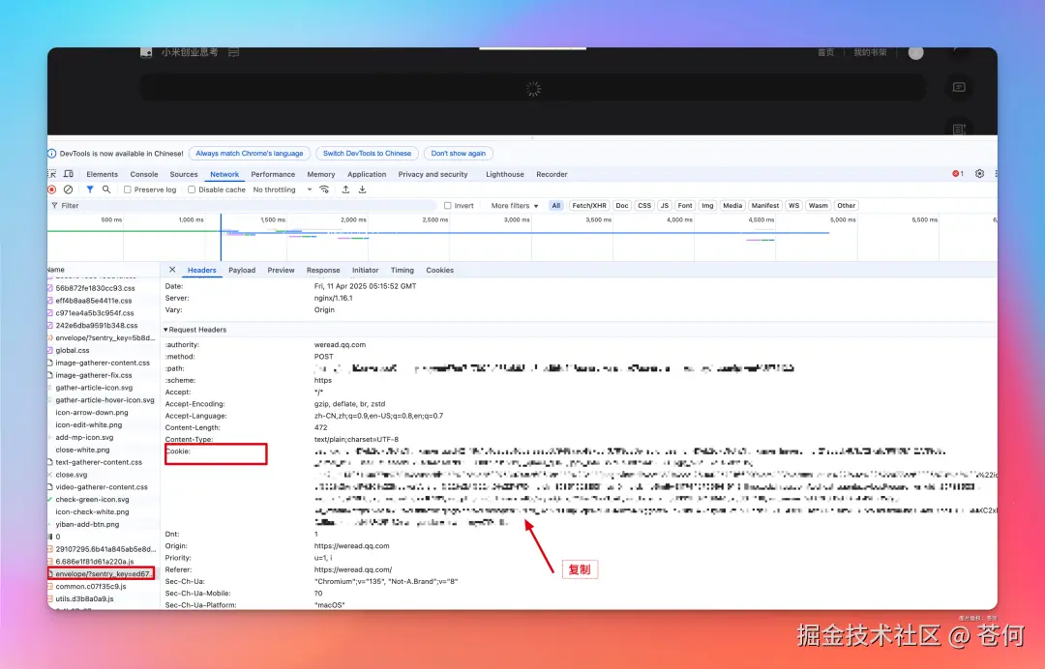Filter requests by Manifest type

point(765,206)
